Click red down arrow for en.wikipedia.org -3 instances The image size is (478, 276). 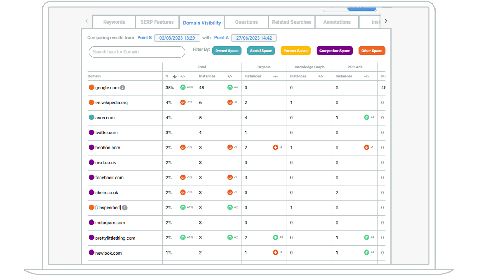coord(230,102)
